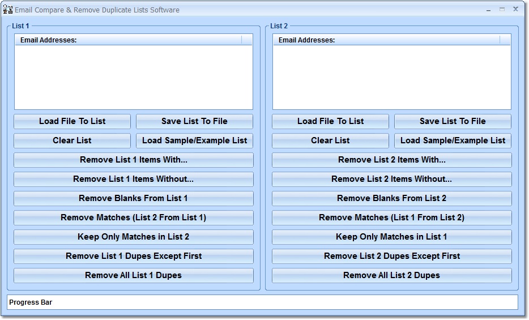Remove List 1 Dupes Except First
Screen dimensions: 529x320
(134, 256)
